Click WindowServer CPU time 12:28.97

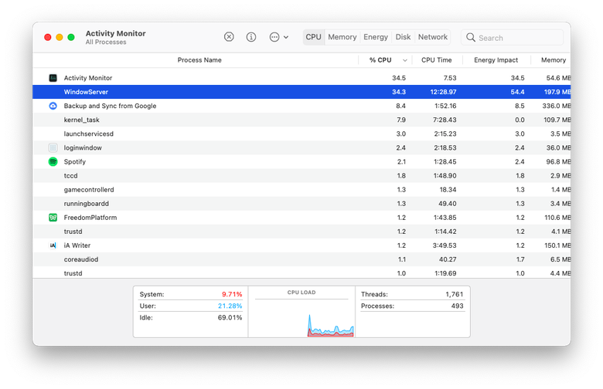(443, 92)
